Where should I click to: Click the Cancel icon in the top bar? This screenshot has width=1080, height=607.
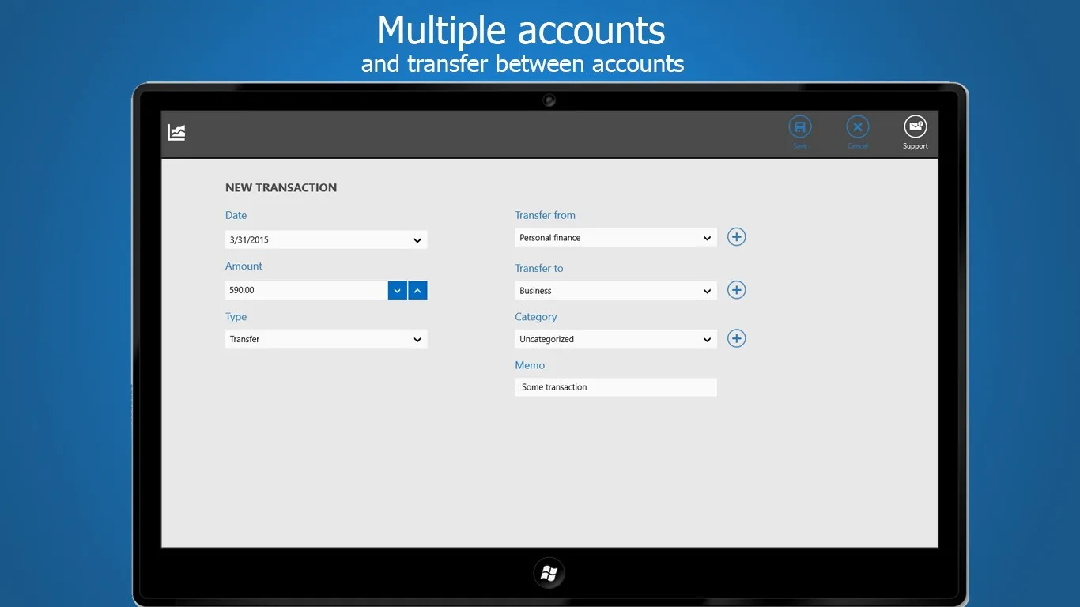(x=858, y=127)
